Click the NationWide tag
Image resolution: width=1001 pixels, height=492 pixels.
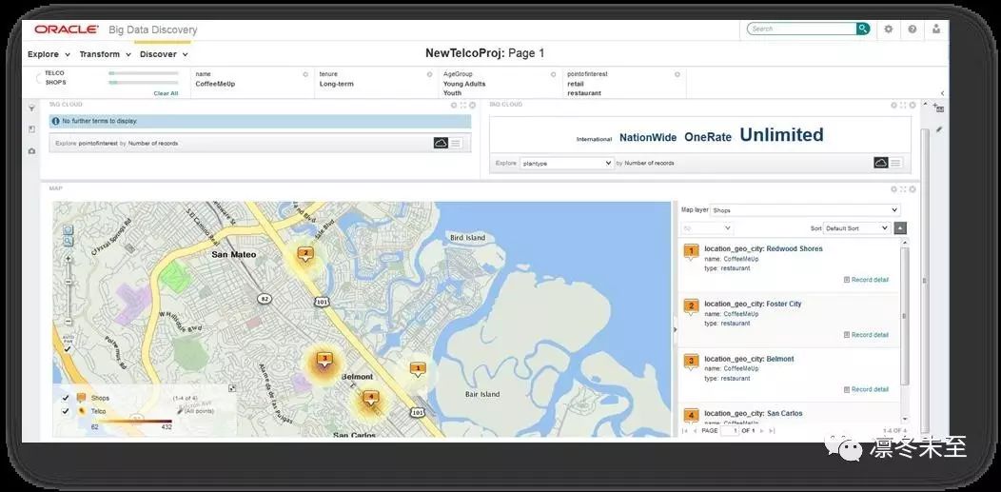(x=648, y=137)
